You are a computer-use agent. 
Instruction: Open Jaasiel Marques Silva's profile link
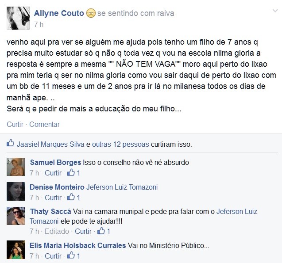tap(50, 145)
